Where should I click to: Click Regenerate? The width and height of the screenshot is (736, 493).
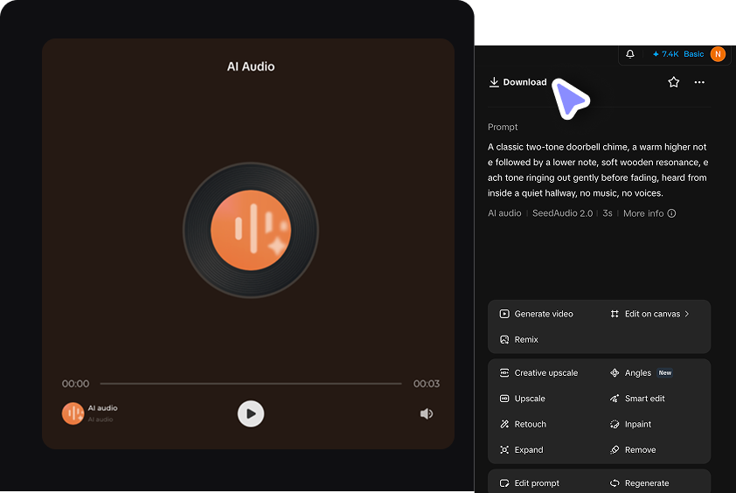click(x=639, y=483)
